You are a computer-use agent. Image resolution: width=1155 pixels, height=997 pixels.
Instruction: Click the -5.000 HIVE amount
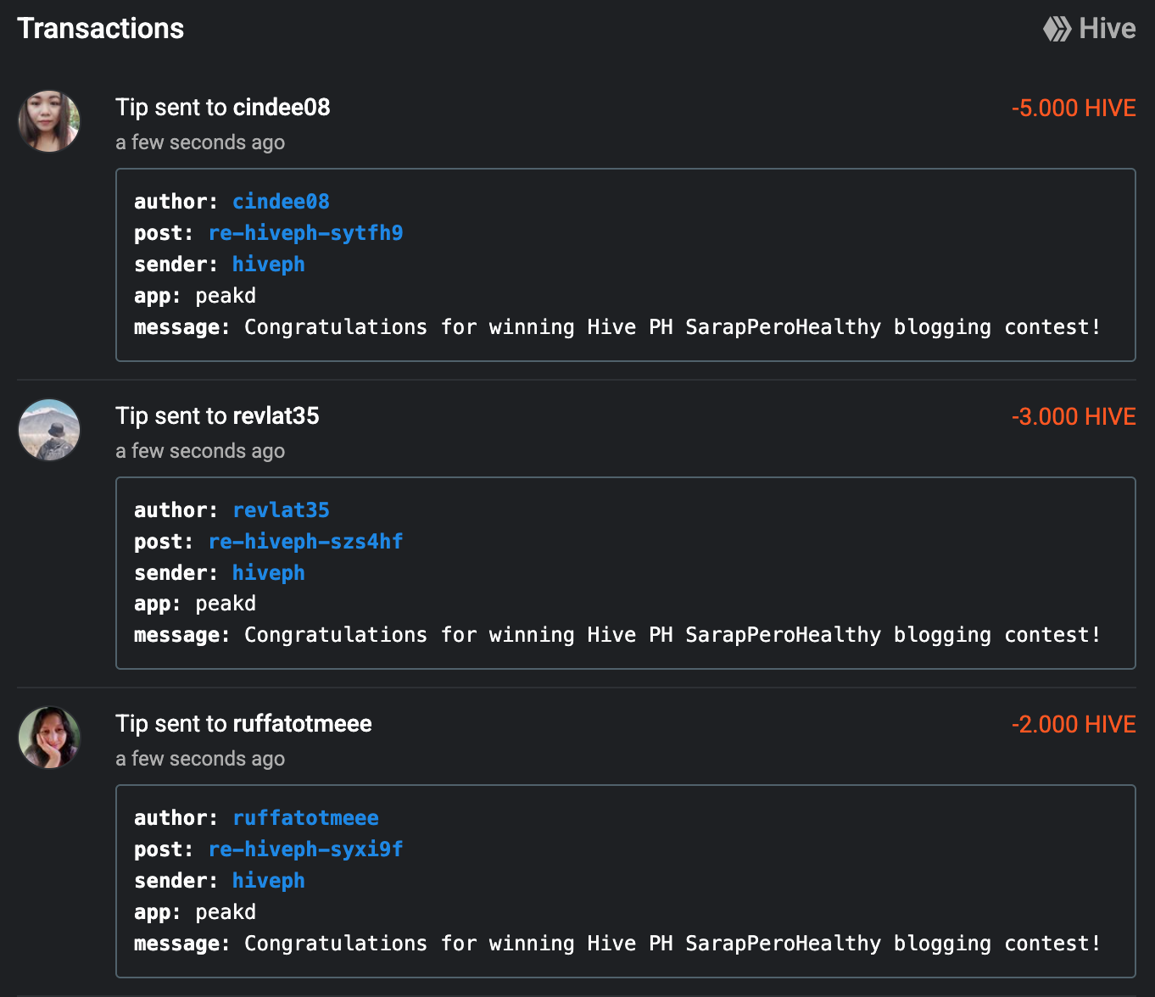pos(1074,109)
